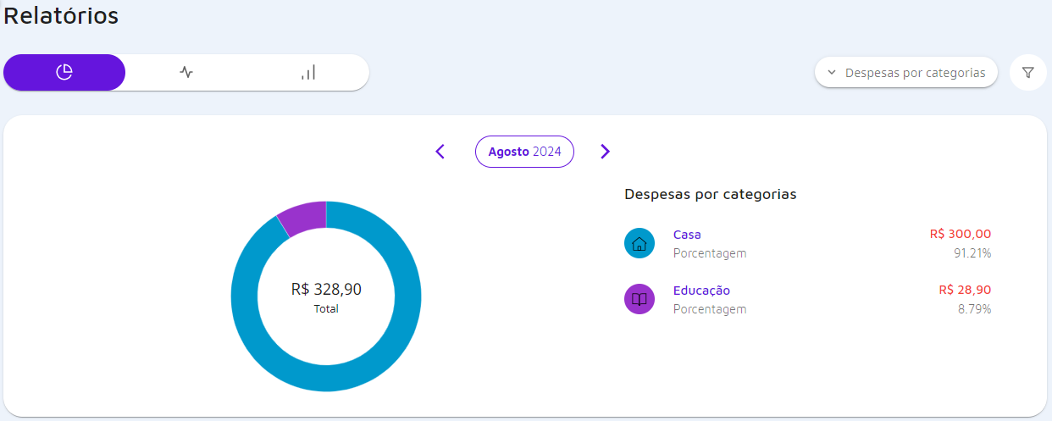Image resolution: width=1052 pixels, height=421 pixels.
Task: Select the pie chart view tab
Action: click(64, 73)
